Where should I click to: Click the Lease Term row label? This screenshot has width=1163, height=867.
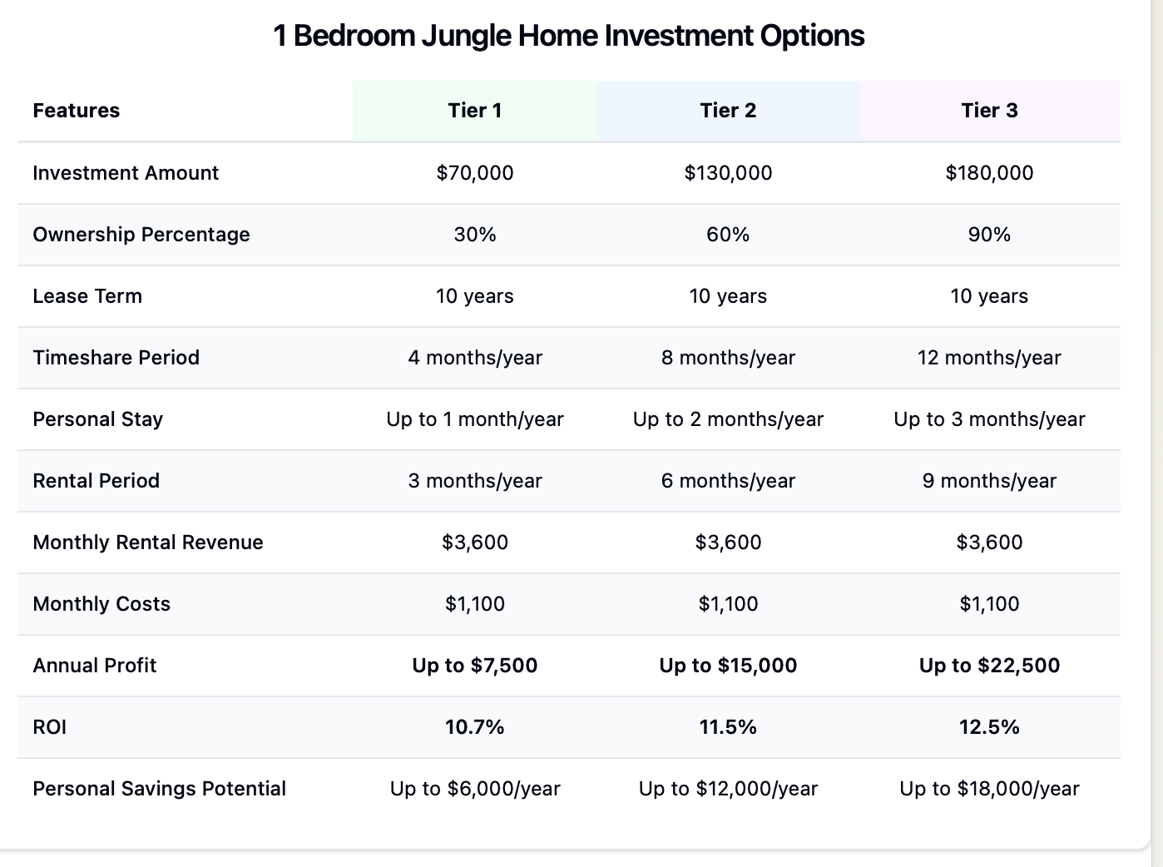point(87,296)
